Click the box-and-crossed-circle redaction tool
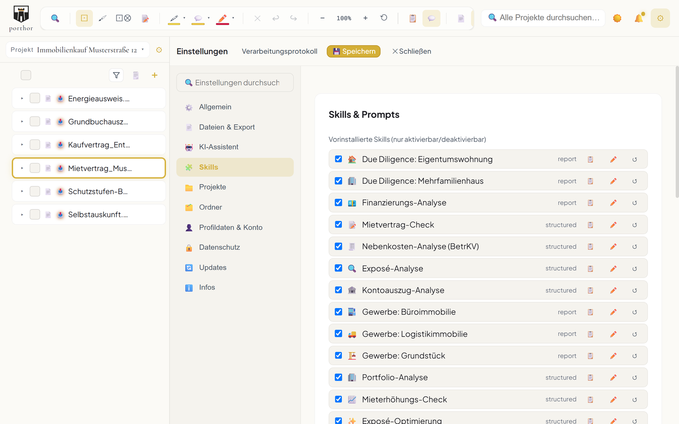 124,18
